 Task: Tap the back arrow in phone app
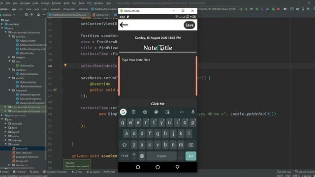tap(124, 25)
